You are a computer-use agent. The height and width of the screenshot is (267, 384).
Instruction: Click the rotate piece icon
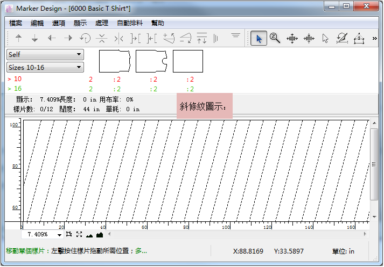coord(85,39)
